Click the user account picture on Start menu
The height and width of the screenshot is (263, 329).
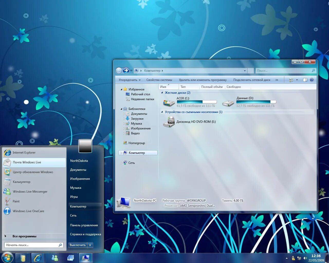click(x=85, y=146)
